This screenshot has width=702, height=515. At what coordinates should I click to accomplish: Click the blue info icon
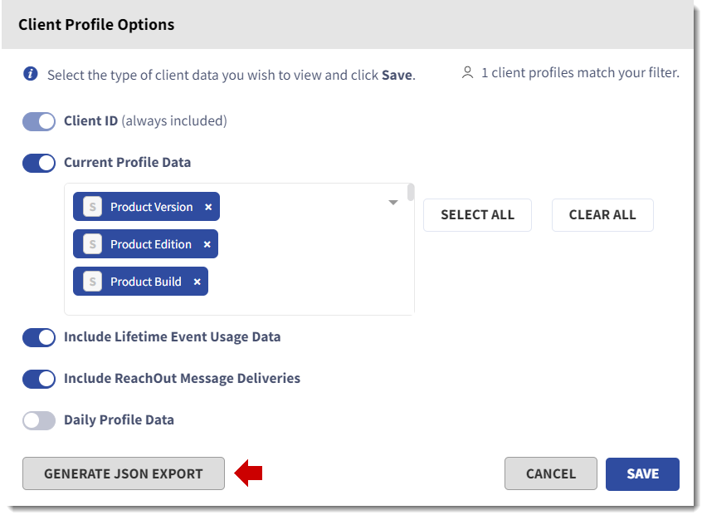coord(31,73)
